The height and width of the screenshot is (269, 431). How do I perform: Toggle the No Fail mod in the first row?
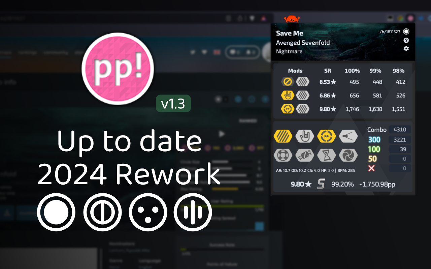click(x=287, y=82)
